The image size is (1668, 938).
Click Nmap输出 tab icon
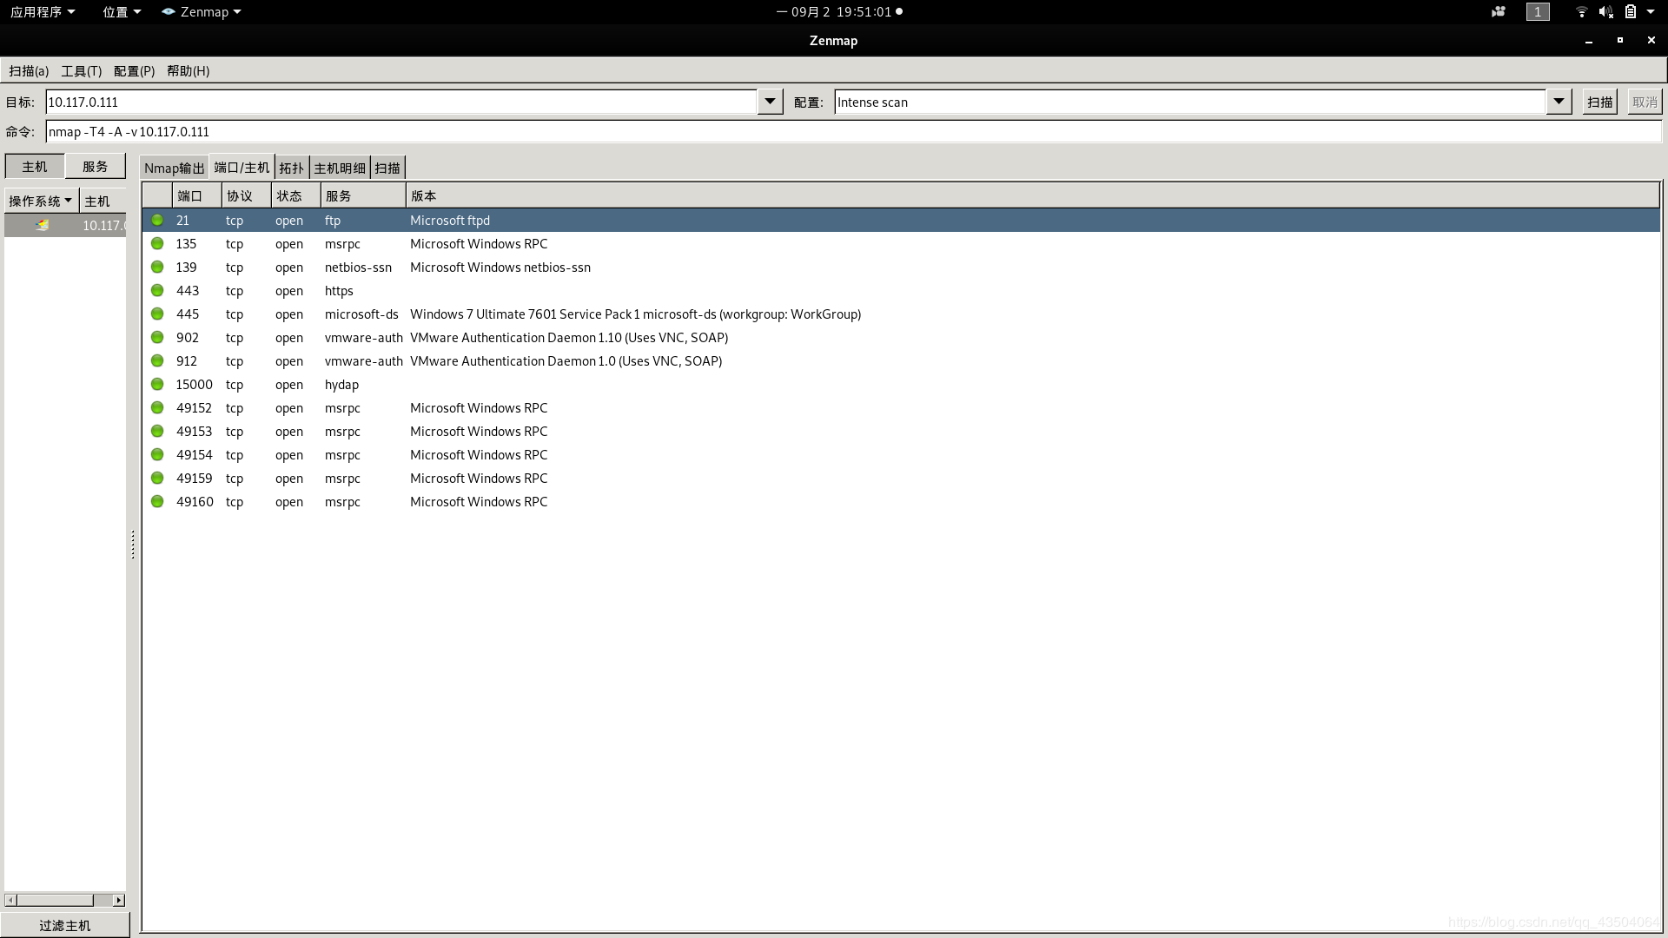pos(174,168)
